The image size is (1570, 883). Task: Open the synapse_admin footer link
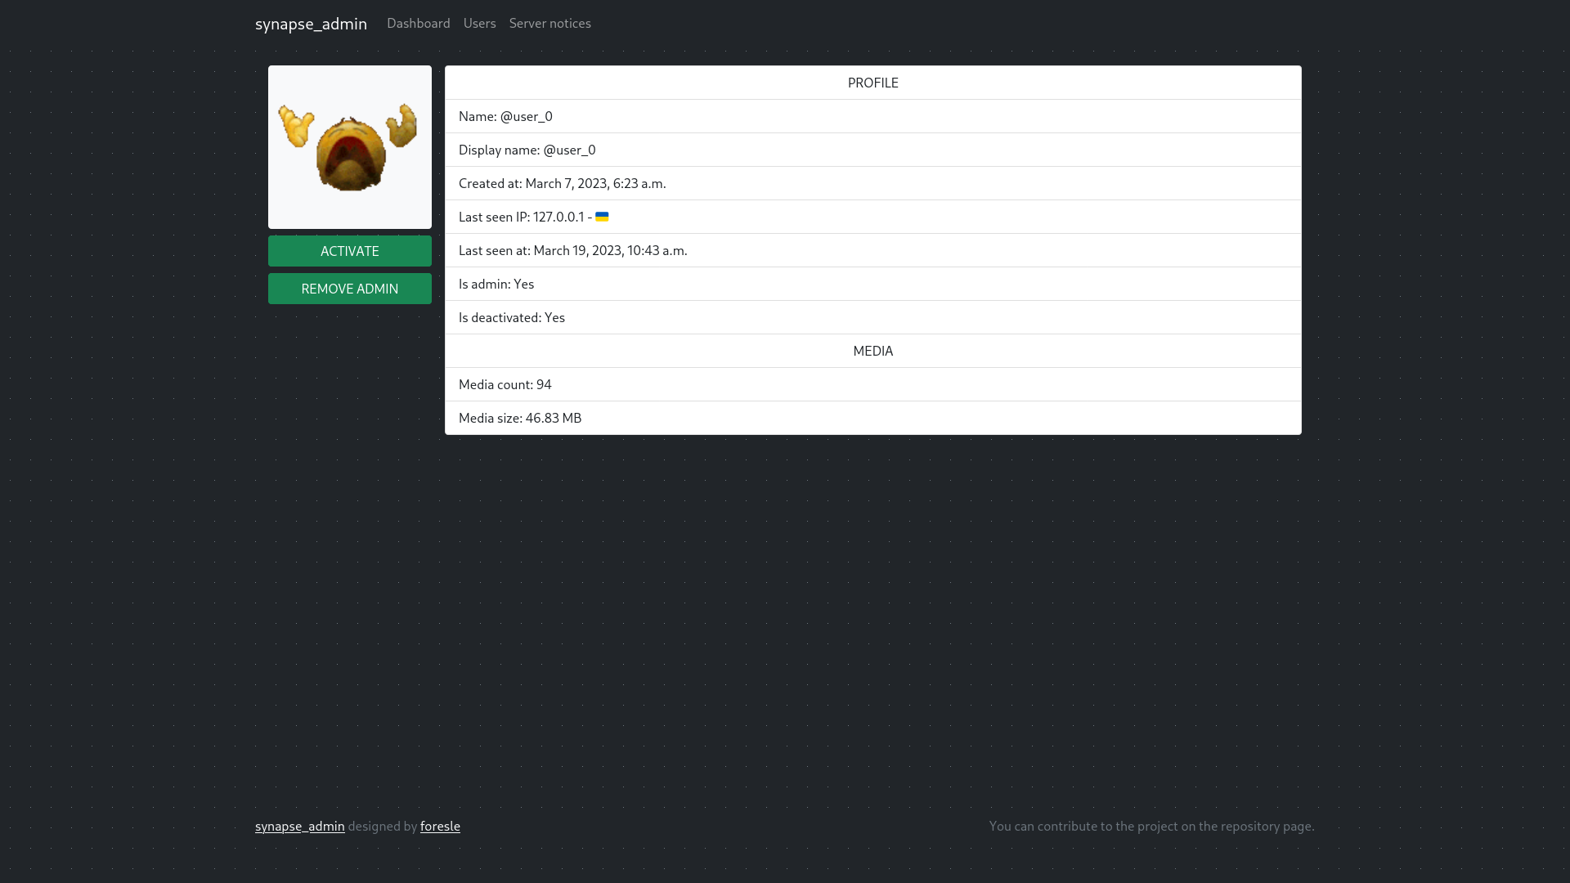pyautogui.click(x=299, y=826)
